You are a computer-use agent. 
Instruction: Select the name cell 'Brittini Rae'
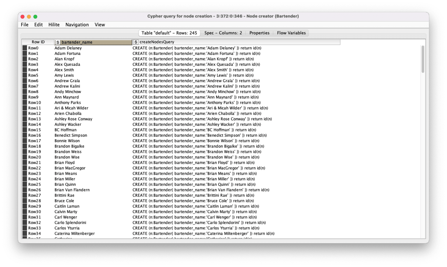pos(93,195)
